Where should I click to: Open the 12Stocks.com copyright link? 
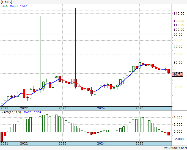coord(175,148)
